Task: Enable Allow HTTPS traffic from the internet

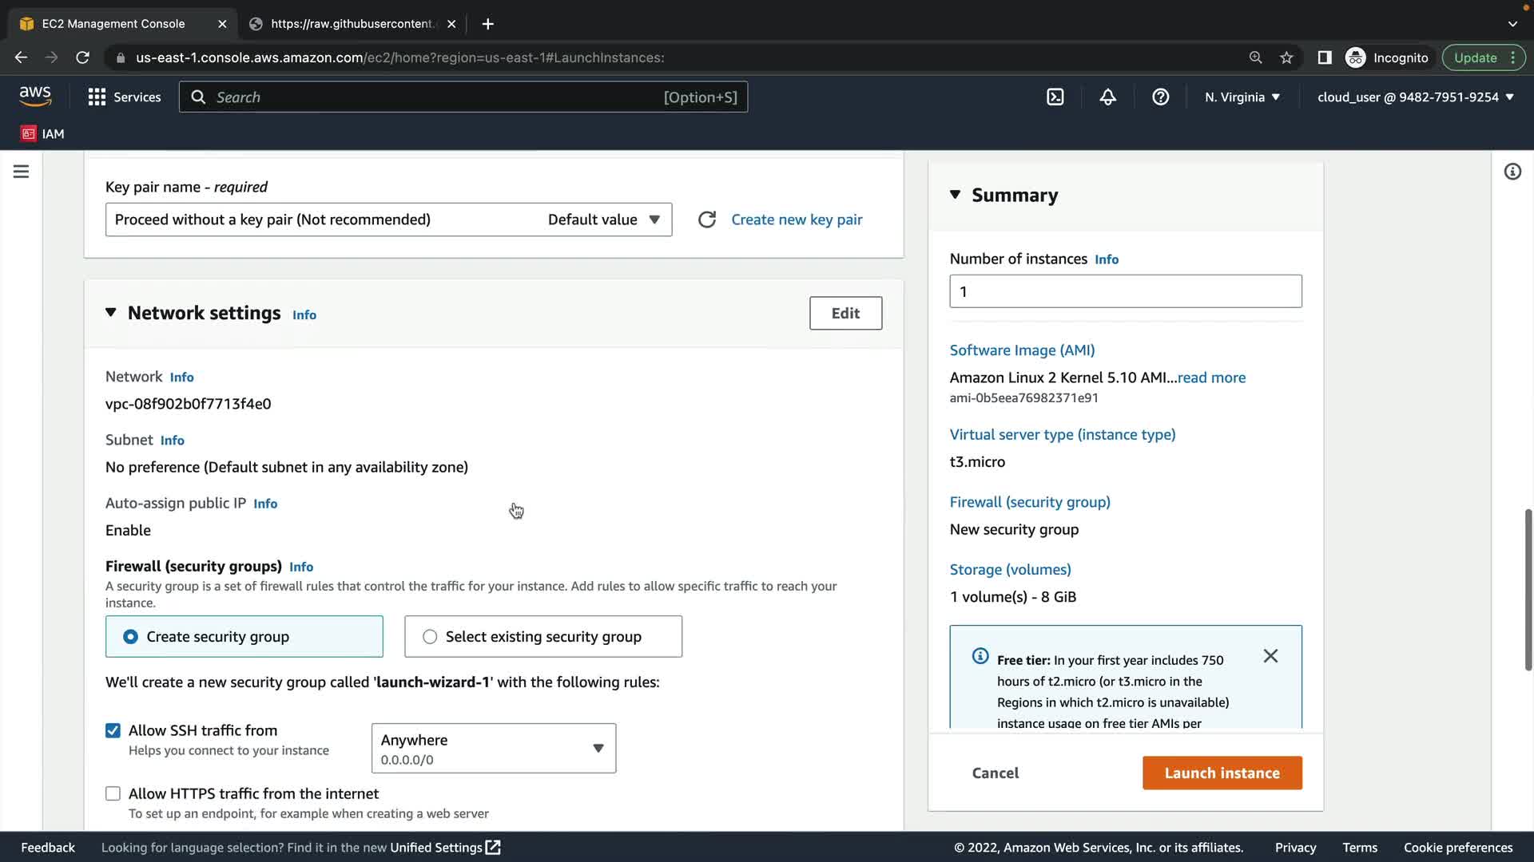Action: click(113, 793)
